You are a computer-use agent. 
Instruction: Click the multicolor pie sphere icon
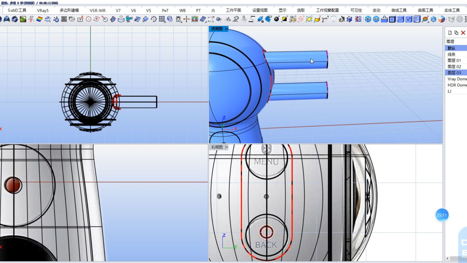(441, 19)
